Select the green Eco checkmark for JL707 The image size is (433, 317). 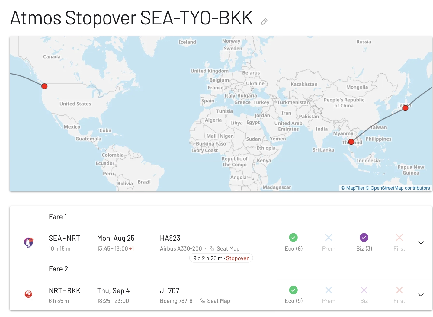pos(293,290)
